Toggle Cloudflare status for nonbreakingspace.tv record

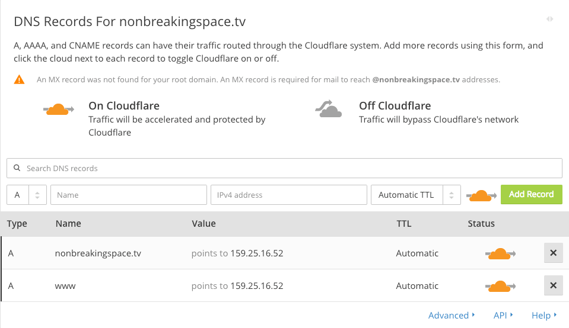click(500, 254)
